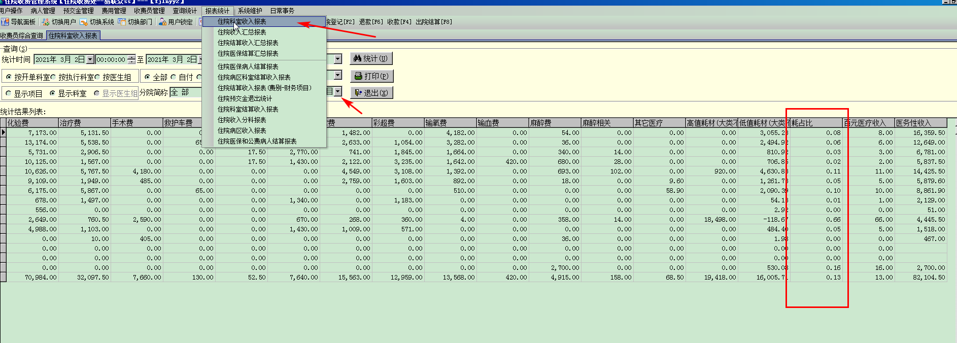Click the 切换用户 switch user icon
The height and width of the screenshot is (343, 957).
(46, 22)
